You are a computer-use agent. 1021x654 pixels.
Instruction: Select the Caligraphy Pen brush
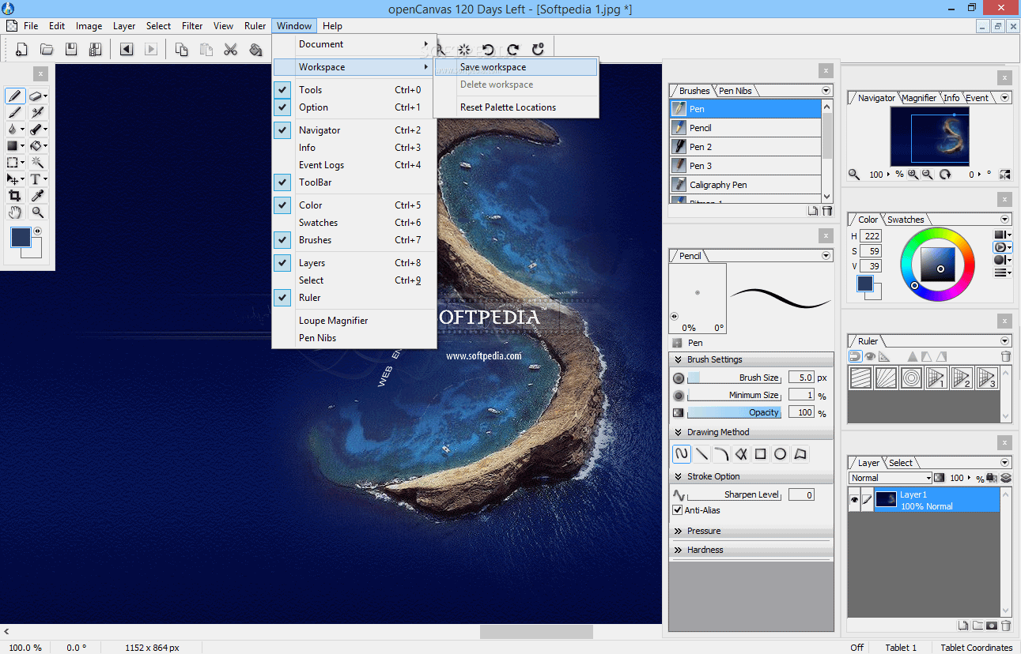point(746,185)
